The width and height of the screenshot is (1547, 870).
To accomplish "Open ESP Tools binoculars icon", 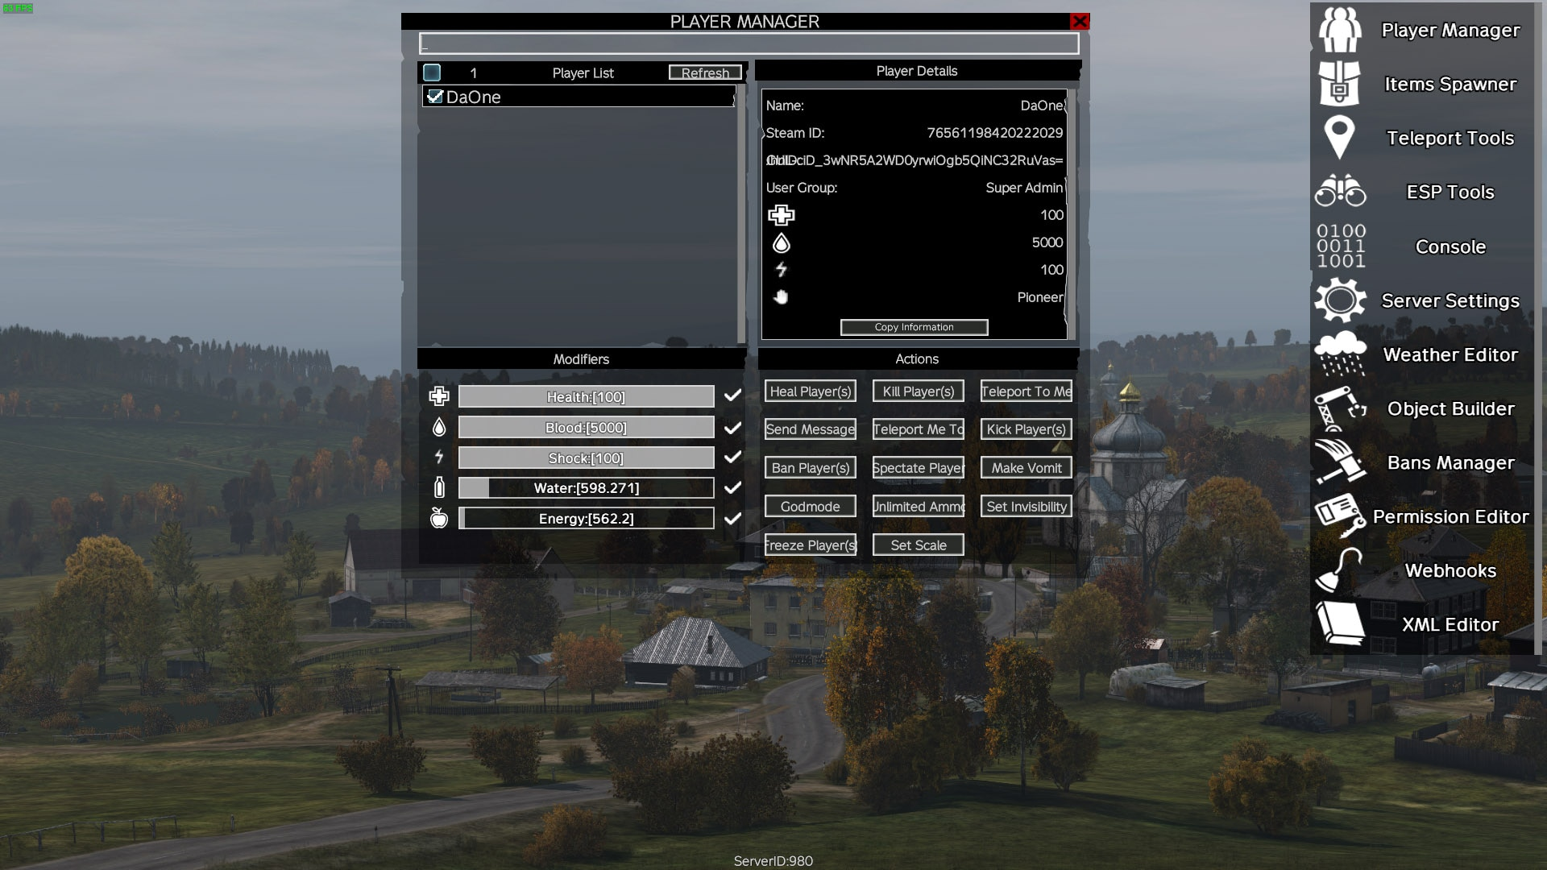I will click(x=1340, y=192).
